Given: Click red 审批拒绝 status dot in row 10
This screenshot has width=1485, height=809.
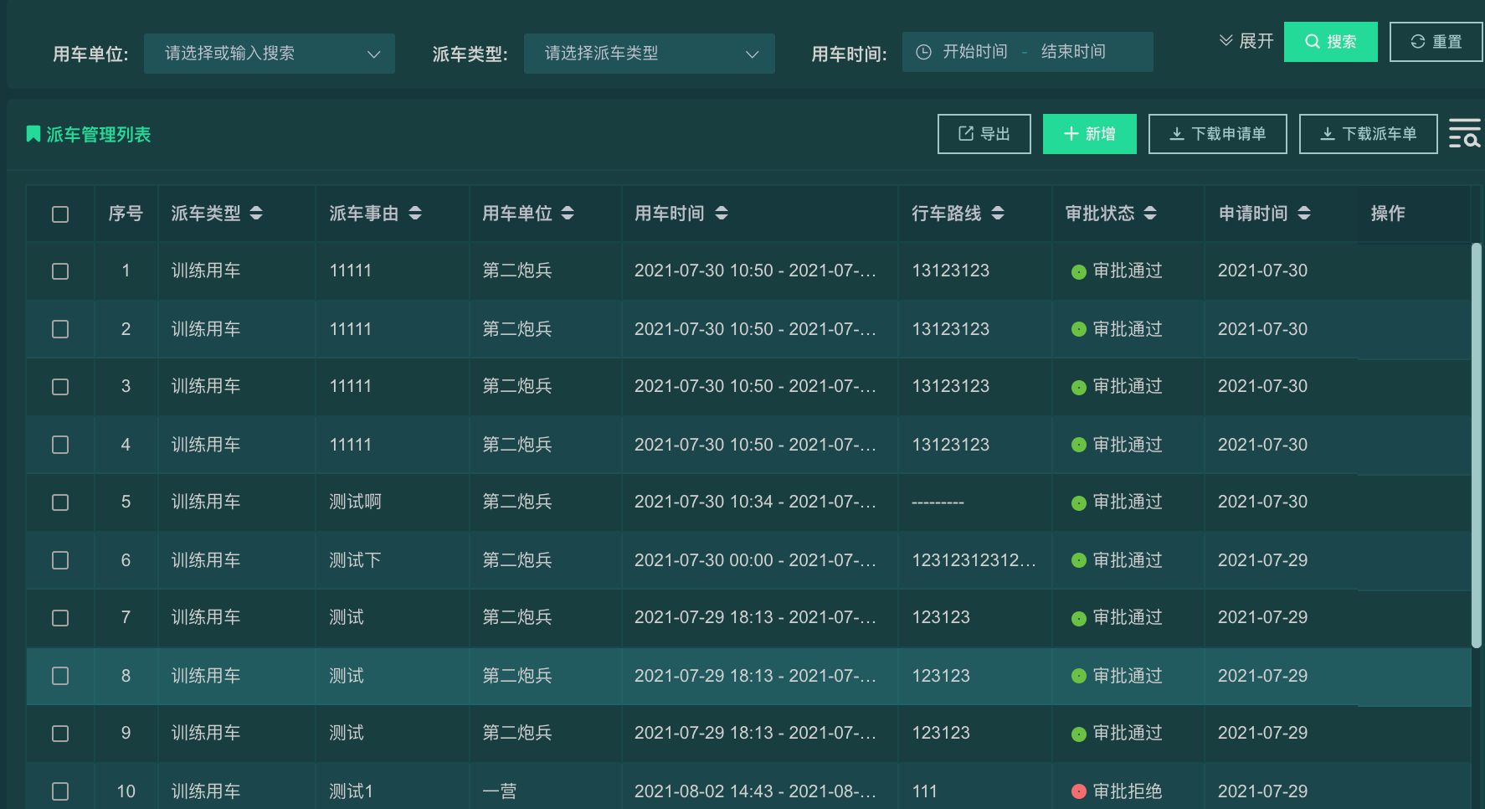Looking at the screenshot, I should pyautogui.click(x=1079, y=791).
